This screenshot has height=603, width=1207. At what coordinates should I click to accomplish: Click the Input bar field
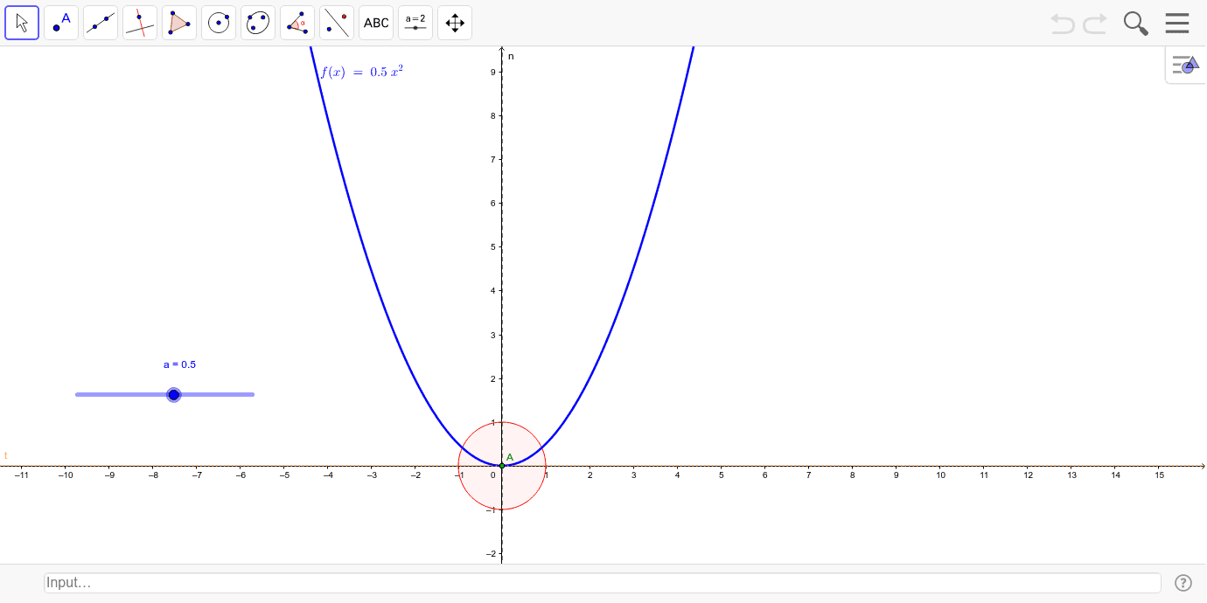(603, 583)
